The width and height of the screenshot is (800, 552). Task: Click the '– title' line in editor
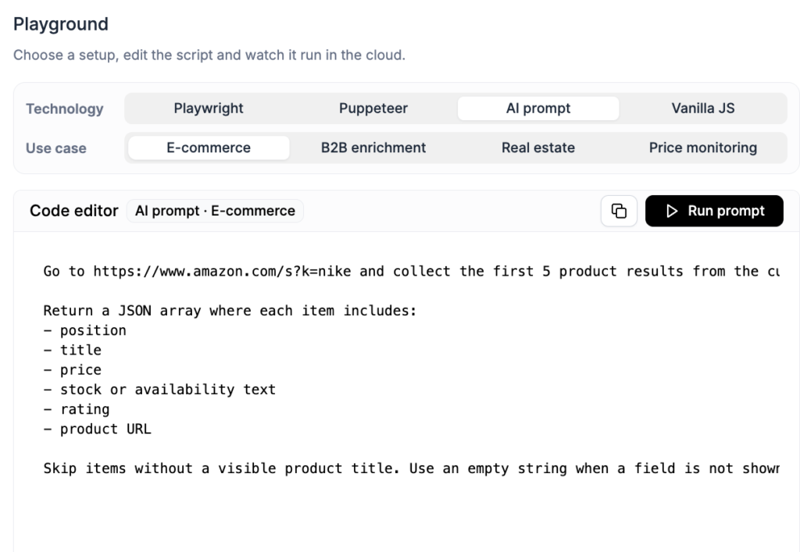point(73,350)
